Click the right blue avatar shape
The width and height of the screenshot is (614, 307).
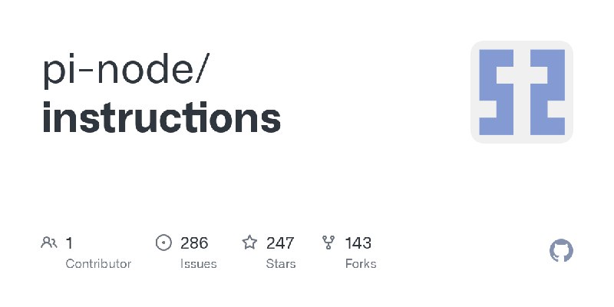tap(548, 92)
